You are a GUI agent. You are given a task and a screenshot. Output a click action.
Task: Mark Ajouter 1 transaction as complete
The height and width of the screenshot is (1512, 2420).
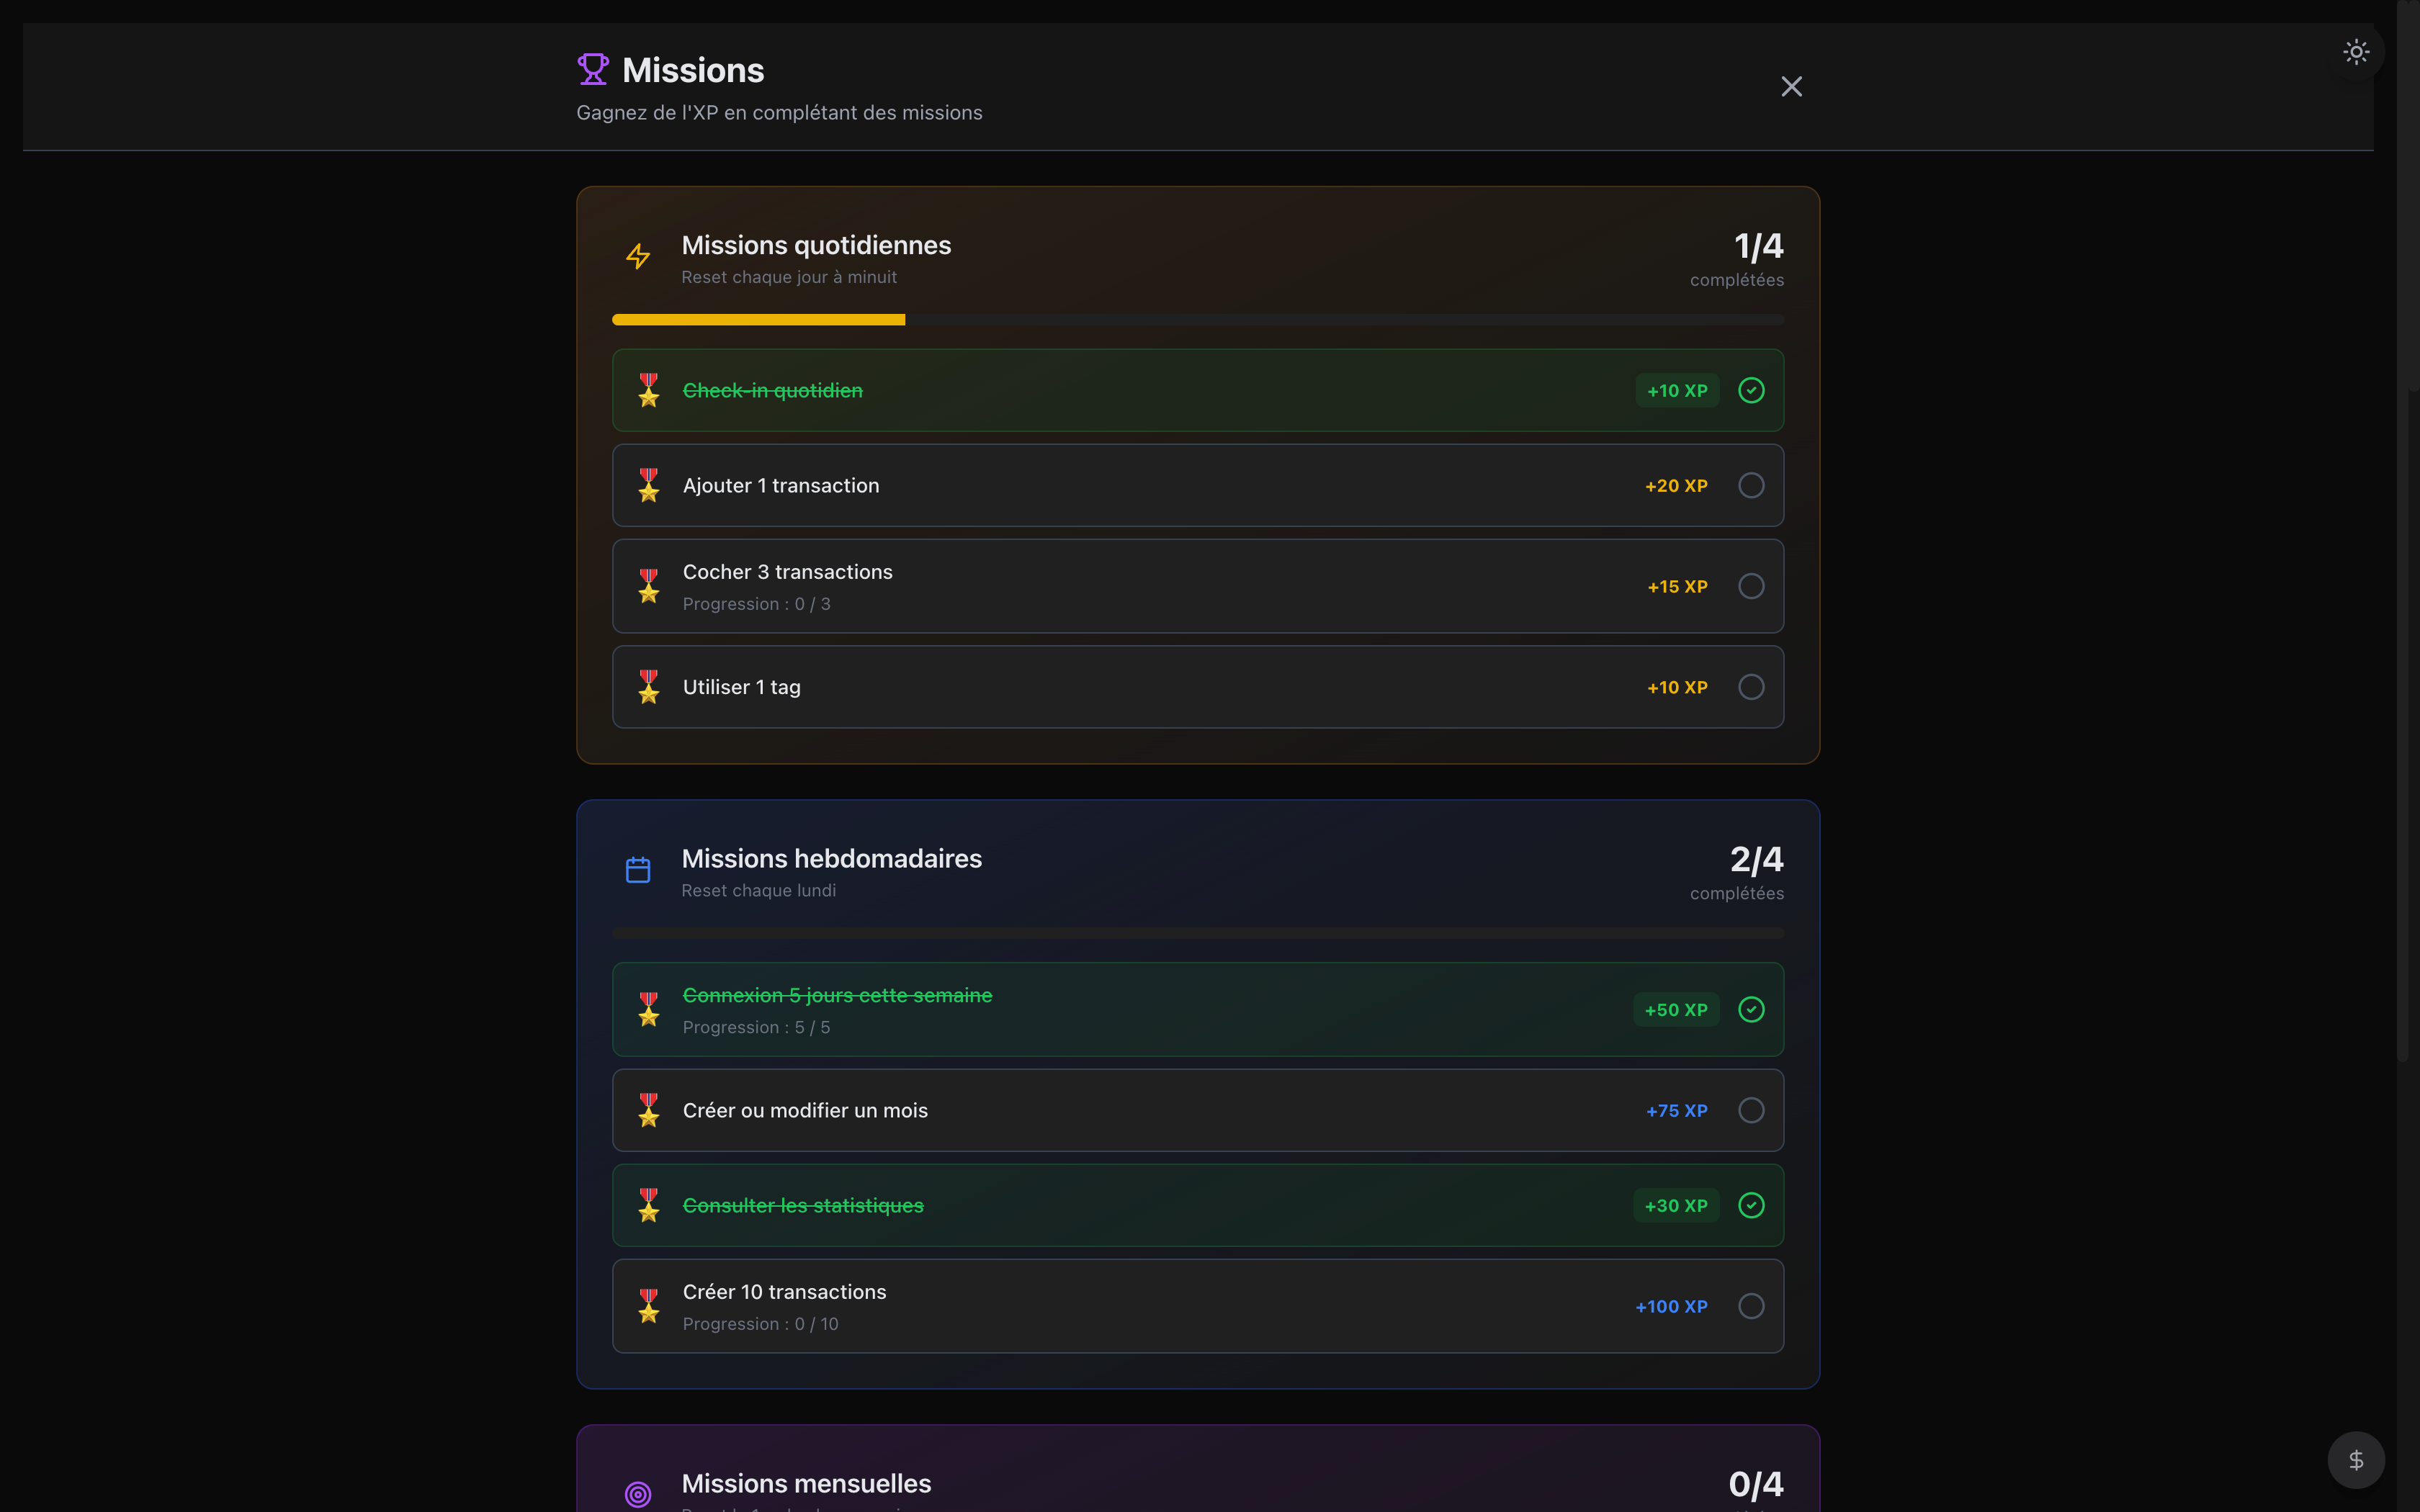click(1751, 485)
